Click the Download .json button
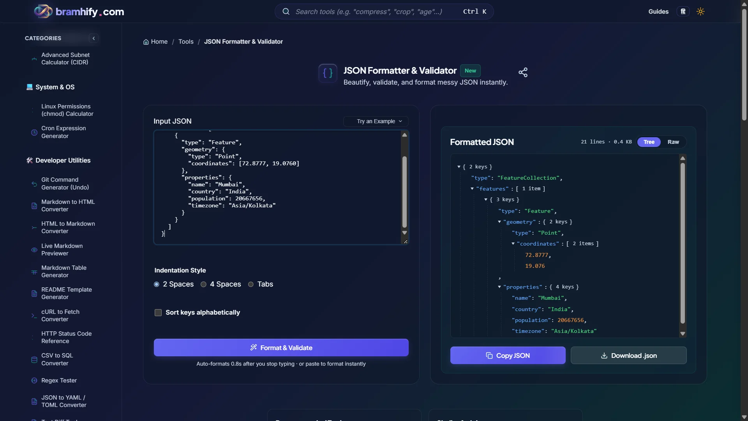 tap(628, 355)
